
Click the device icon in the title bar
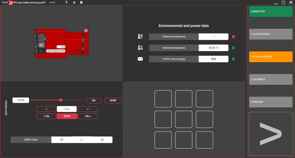coord(81,2)
